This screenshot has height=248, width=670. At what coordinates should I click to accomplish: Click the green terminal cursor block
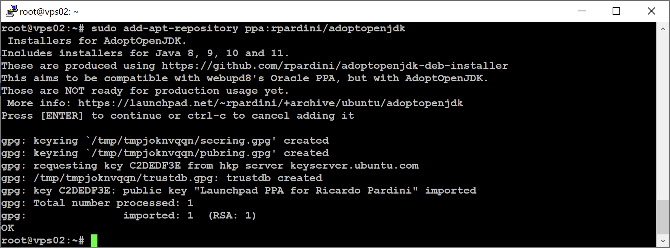point(94,240)
